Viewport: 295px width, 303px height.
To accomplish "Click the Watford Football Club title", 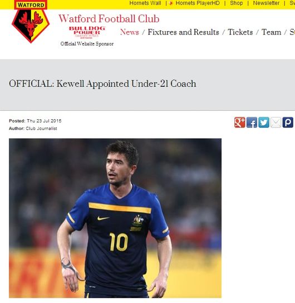I will click(x=109, y=19).
